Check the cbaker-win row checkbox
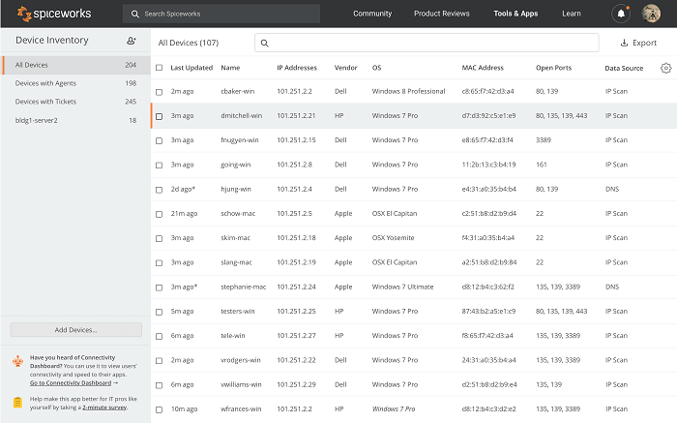677x423 pixels. (x=159, y=92)
